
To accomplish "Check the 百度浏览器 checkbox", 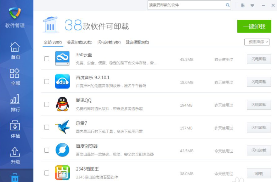I will click(x=47, y=150).
